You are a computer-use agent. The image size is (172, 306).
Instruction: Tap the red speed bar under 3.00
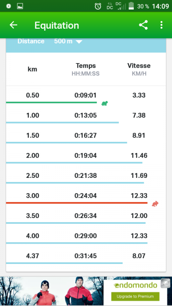pos(77,203)
